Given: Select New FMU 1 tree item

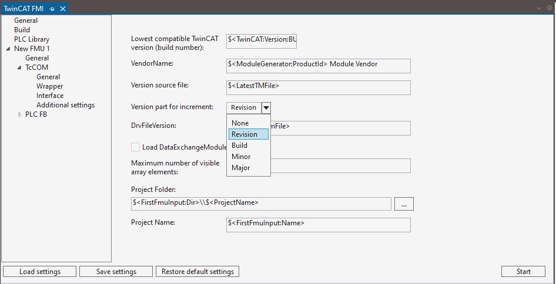Looking at the screenshot, I should [32, 49].
